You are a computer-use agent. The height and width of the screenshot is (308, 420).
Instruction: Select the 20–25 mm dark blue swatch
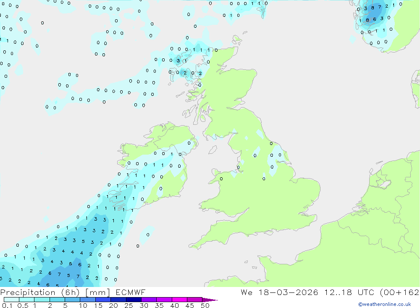point(118,300)
